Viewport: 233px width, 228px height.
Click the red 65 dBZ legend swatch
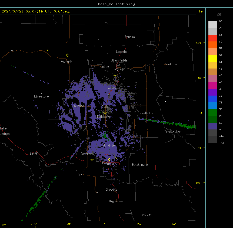tap(212, 38)
